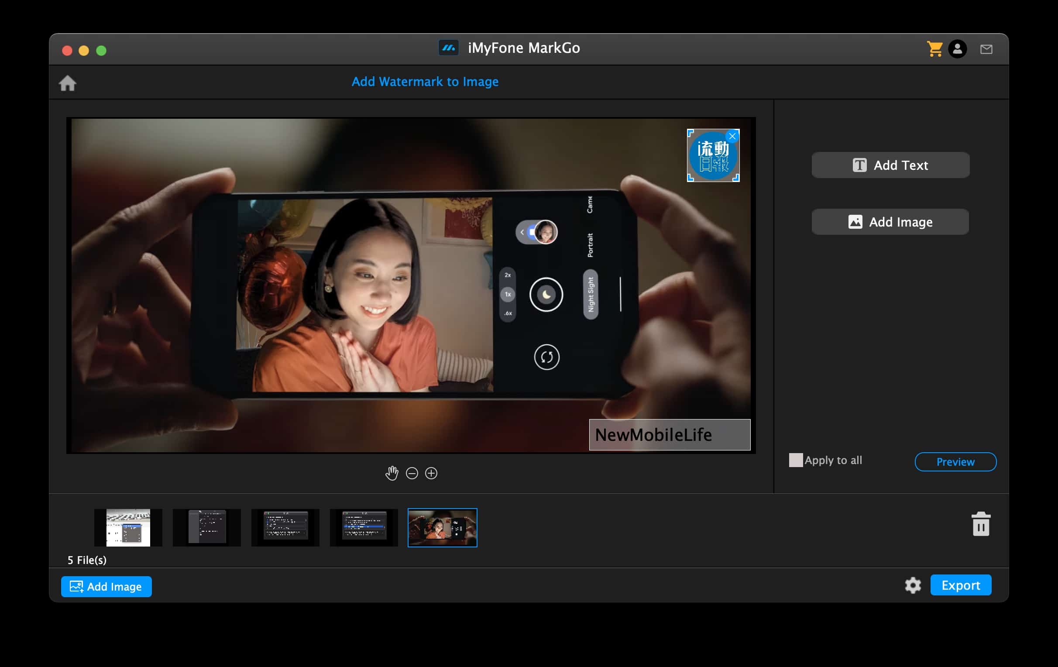Remove the logo watermark with X
The height and width of the screenshot is (667, 1058).
pos(732,136)
